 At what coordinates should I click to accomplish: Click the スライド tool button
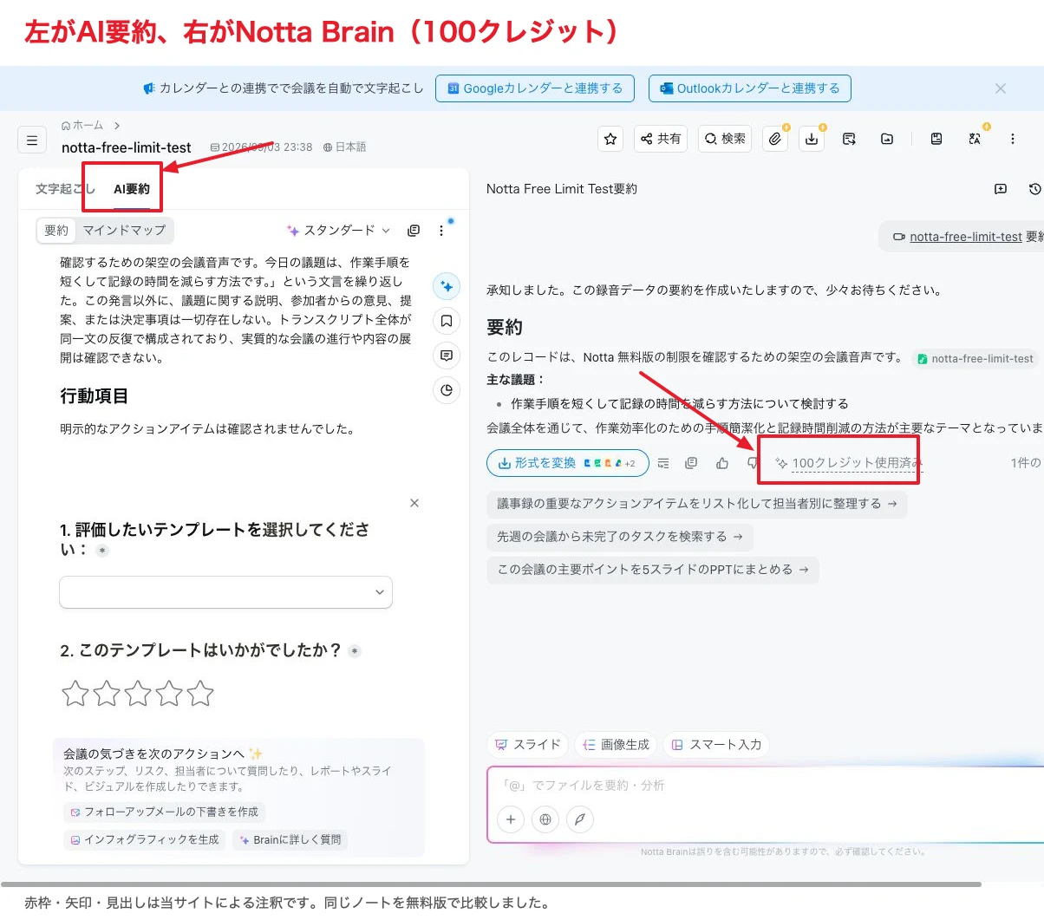pos(527,745)
